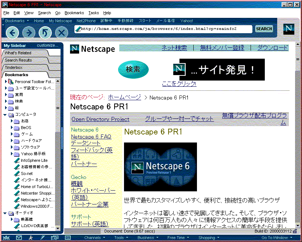Click the folder icon next to お店
This screenshot has width=302, height=242.
point(17,121)
